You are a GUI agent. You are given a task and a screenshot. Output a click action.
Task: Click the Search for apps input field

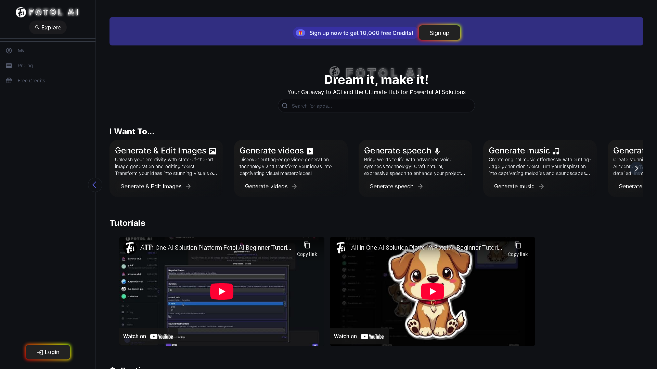click(x=376, y=106)
